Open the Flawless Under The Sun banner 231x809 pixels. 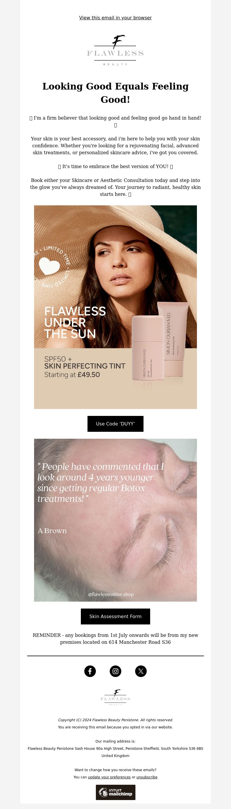click(115, 307)
